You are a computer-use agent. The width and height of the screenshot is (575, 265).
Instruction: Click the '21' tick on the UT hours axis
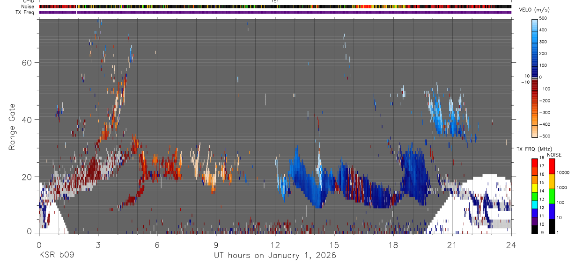click(452, 244)
